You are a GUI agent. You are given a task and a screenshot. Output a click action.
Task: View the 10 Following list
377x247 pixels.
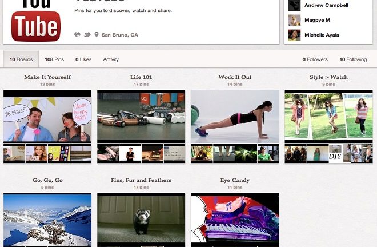click(353, 59)
